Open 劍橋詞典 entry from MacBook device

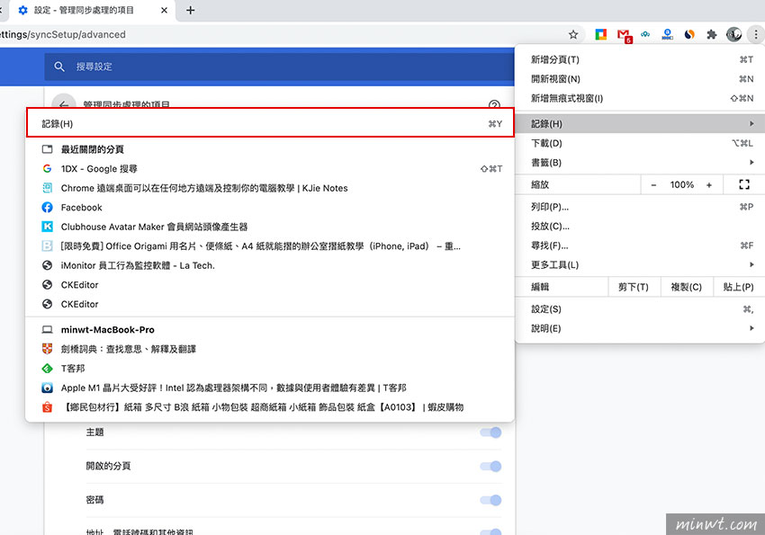click(272, 350)
